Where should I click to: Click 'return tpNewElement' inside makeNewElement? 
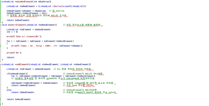[x=18, y=20]
